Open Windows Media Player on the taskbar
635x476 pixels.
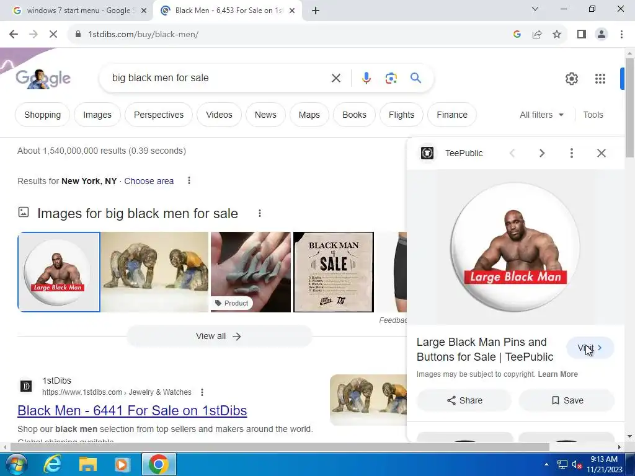click(122, 464)
